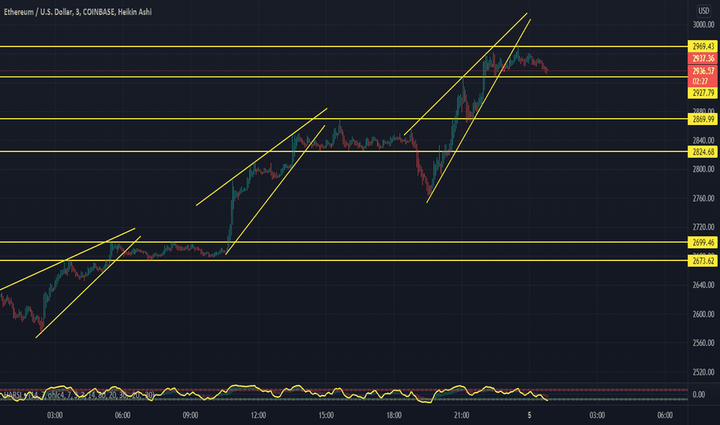Select the 2927.79 yellow price label
This screenshot has height=425, width=720.
pyautogui.click(x=703, y=93)
